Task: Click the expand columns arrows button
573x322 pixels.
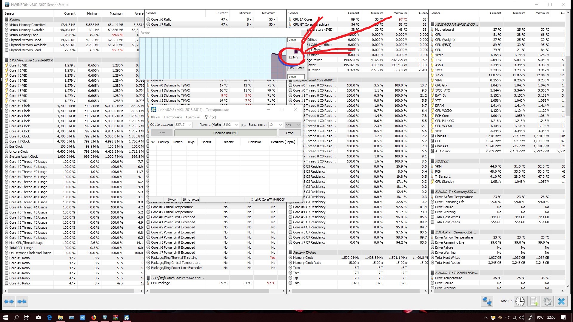Action: (x=9, y=301)
